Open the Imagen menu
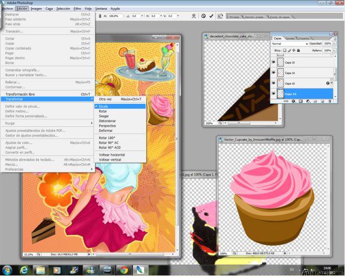 tap(36, 9)
